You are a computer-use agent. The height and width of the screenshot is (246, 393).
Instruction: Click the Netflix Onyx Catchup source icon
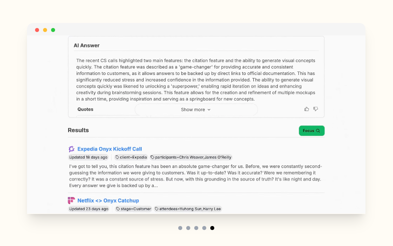(x=72, y=200)
